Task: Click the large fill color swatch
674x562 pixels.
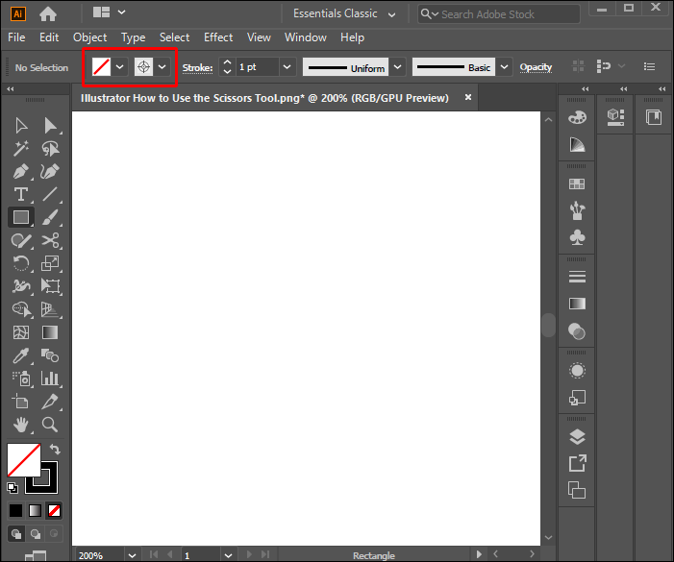Action: (22, 459)
